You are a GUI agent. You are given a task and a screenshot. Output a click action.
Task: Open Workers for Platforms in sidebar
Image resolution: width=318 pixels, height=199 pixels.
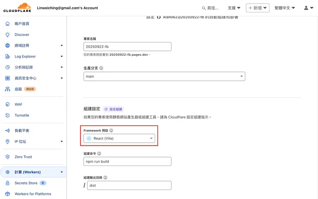[x=33, y=194]
